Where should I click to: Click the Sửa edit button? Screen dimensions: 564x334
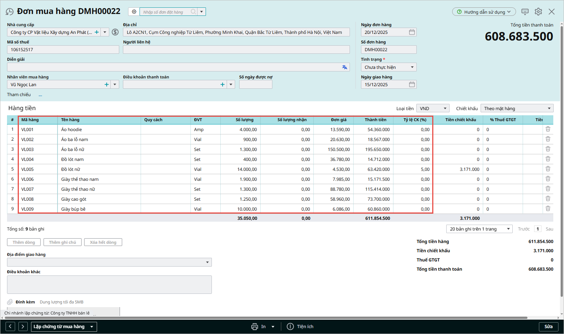548,327
